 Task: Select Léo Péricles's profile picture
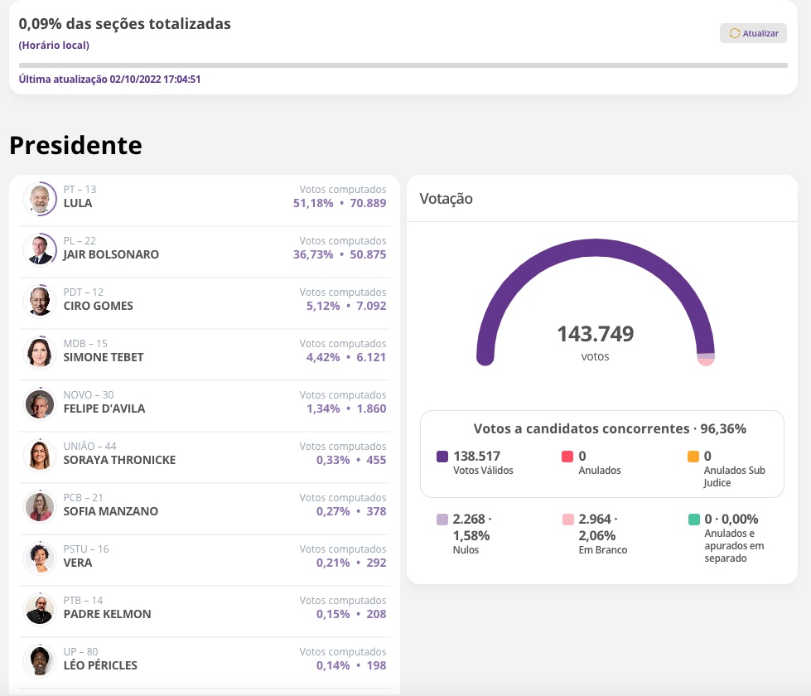[39, 660]
